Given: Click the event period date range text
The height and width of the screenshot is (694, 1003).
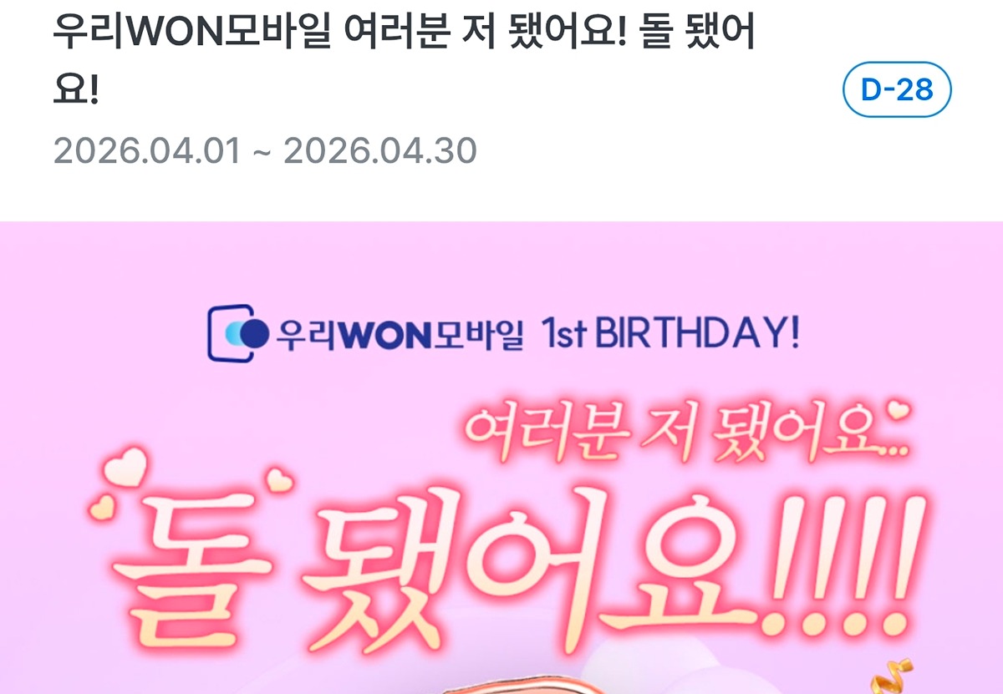Looking at the screenshot, I should pos(265,151).
